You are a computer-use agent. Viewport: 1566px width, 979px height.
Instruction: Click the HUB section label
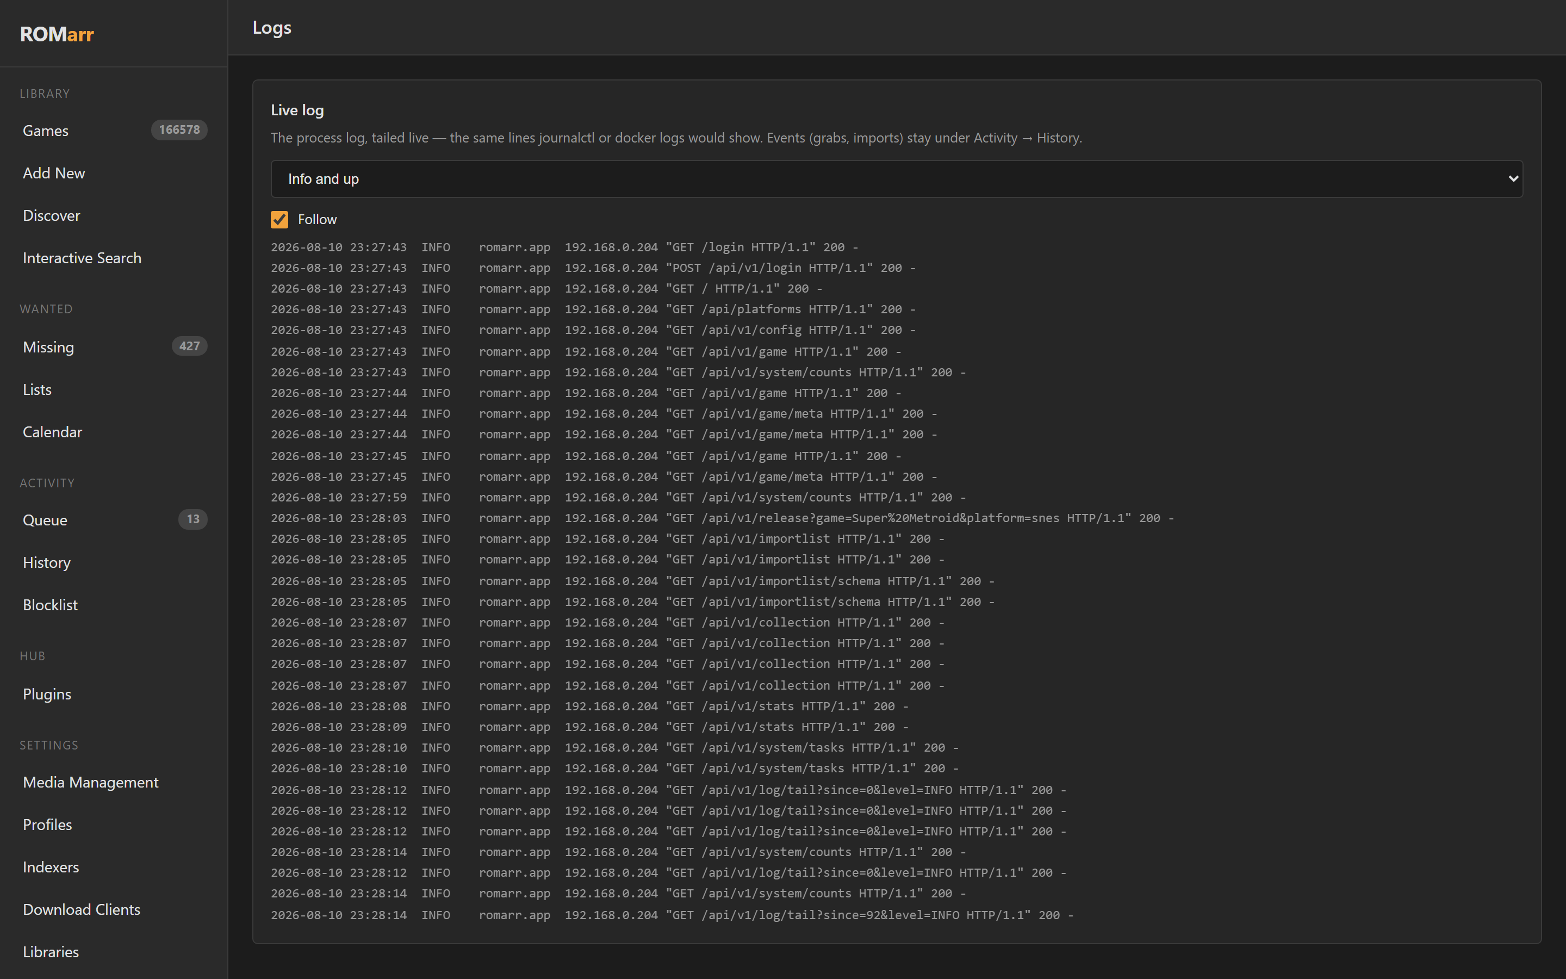tap(33, 656)
